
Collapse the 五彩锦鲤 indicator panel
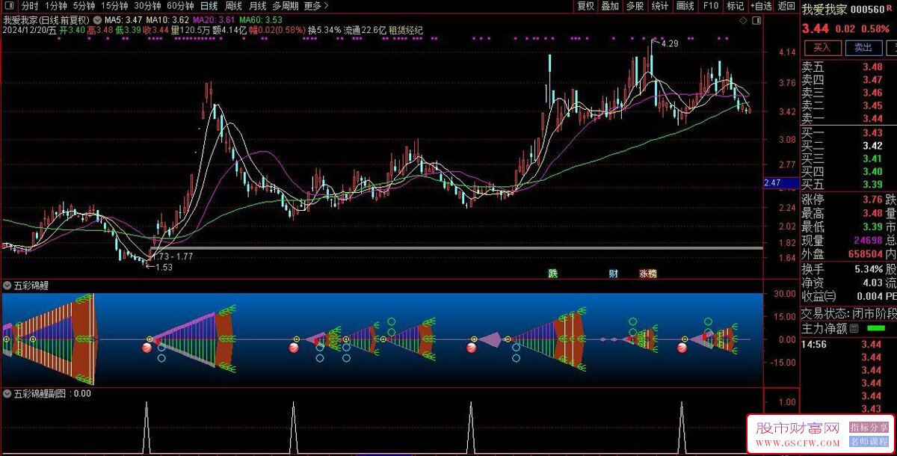pos(7,285)
